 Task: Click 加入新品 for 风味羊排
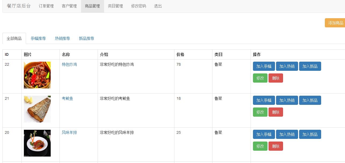[310, 135]
